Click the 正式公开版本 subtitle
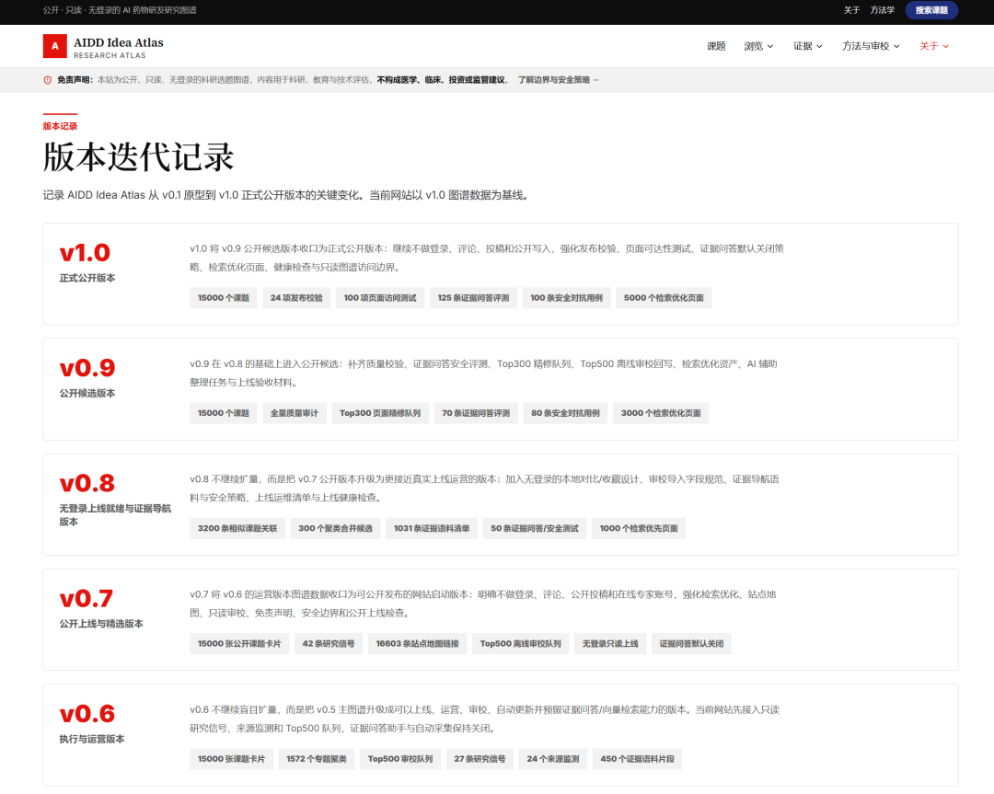This screenshot has height=794, width=994. [87, 278]
